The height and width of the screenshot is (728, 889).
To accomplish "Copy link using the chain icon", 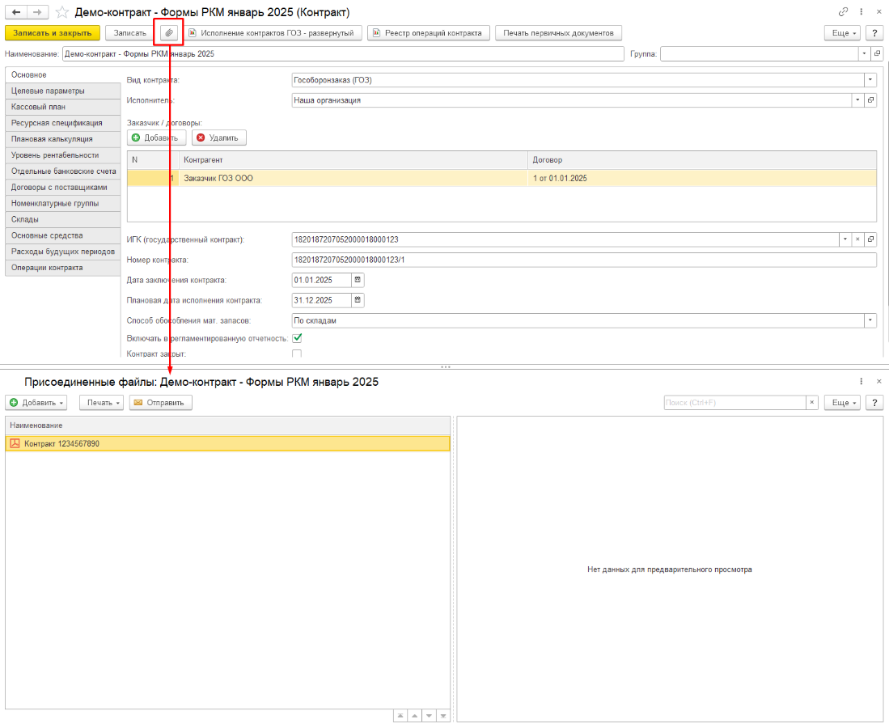I will tap(844, 12).
